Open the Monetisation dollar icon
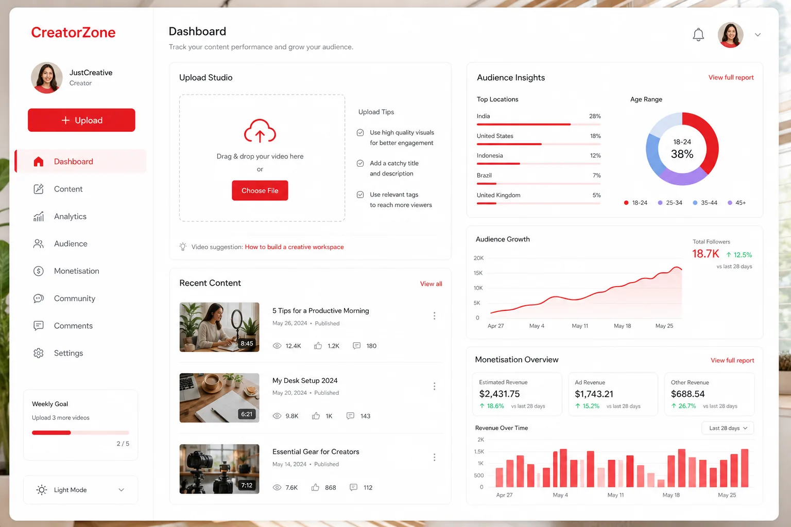The image size is (791, 527). pyautogui.click(x=39, y=271)
